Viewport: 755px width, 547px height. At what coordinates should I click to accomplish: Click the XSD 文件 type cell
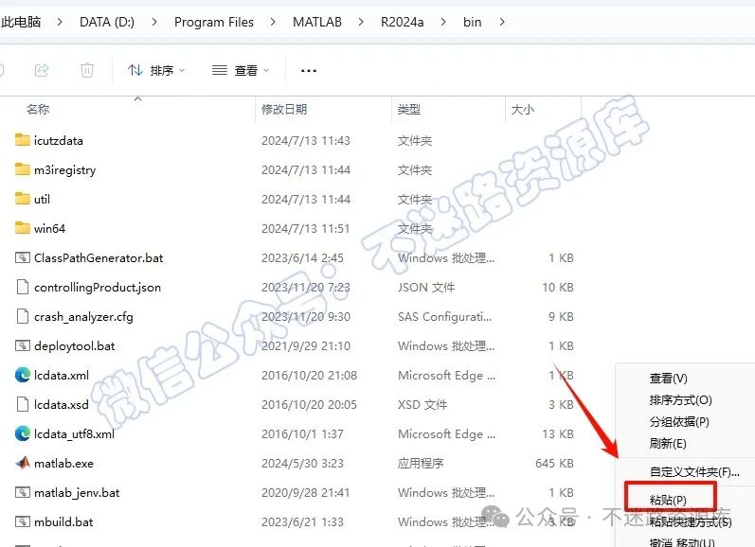tap(422, 405)
